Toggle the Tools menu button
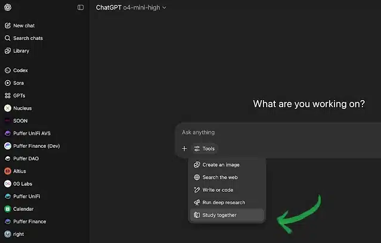 coord(205,148)
